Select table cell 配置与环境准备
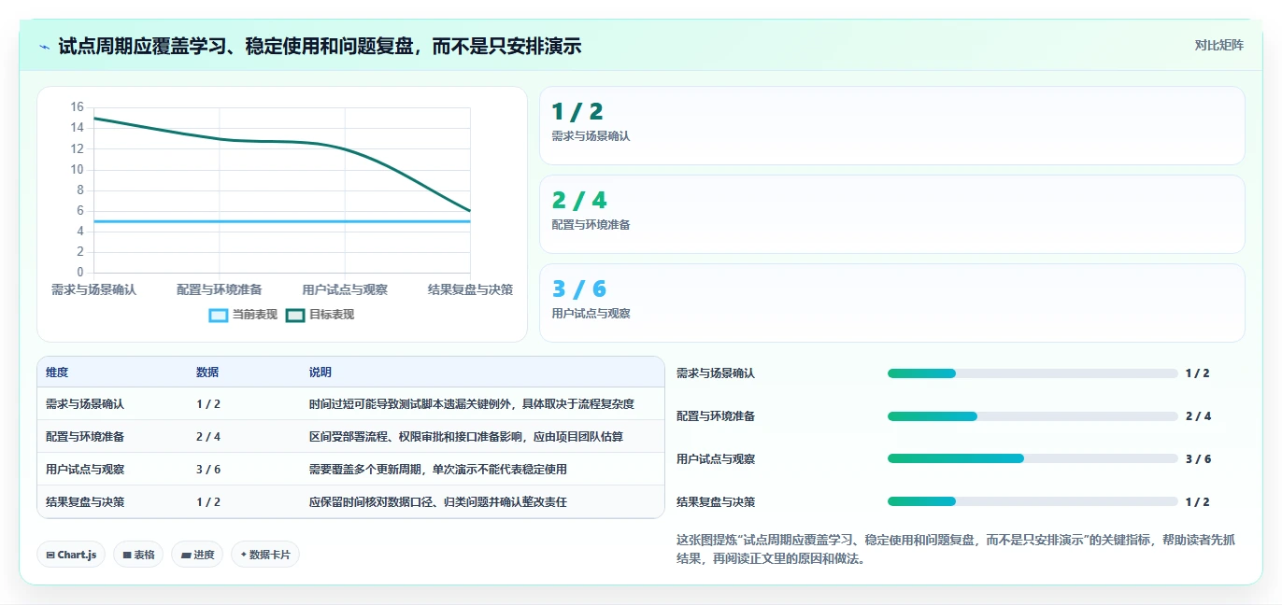1282x605 pixels. (85, 436)
